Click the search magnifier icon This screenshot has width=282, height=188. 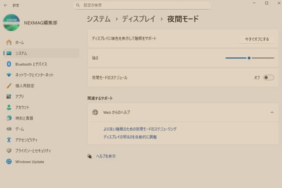coord(78,5)
